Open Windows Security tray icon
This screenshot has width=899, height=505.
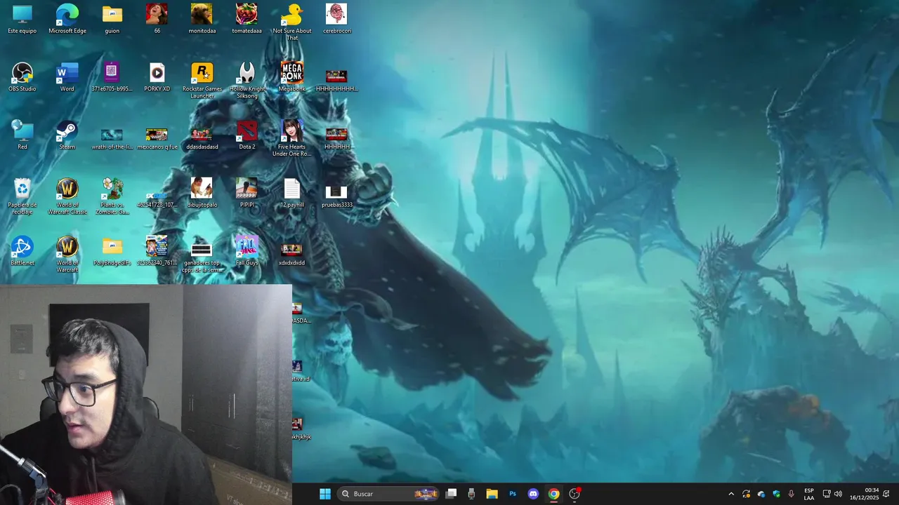pyautogui.click(x=776, y=494)
